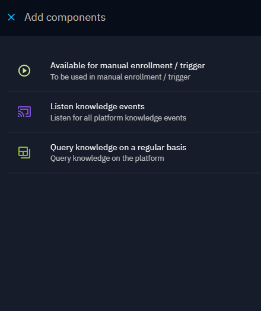This screenshot has width=261, height=311.
Task: Click the green stacked-table query icon
Action: coord(24,153)
